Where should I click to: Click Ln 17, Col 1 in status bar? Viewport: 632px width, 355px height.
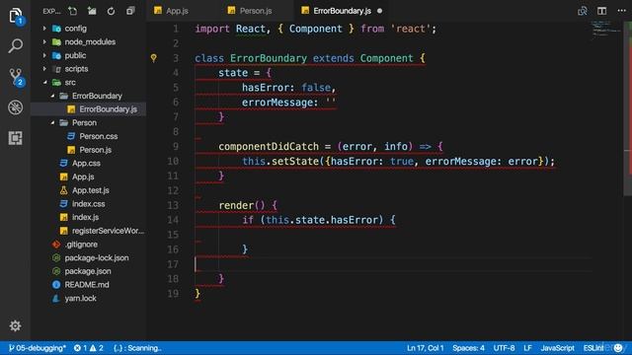(x=425, y=348)
